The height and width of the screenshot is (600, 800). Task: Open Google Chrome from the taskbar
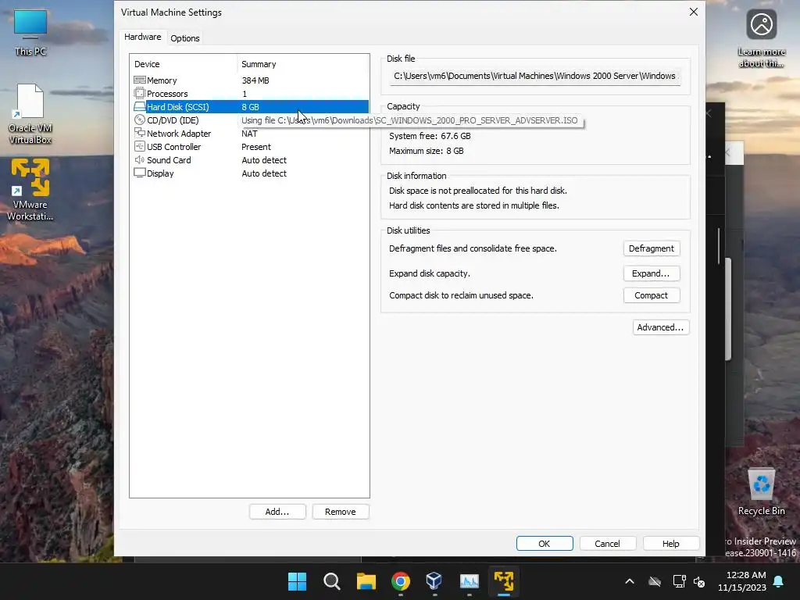pyautogui.click(x=401, y=581)
